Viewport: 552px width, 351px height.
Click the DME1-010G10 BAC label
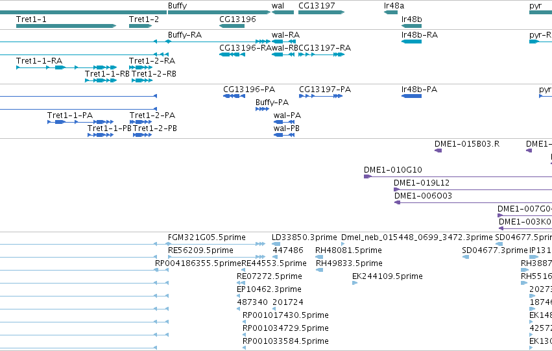click(x=393, y=170)
